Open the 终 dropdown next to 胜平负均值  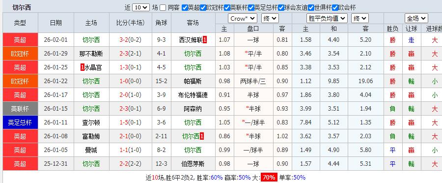point(359,18)
